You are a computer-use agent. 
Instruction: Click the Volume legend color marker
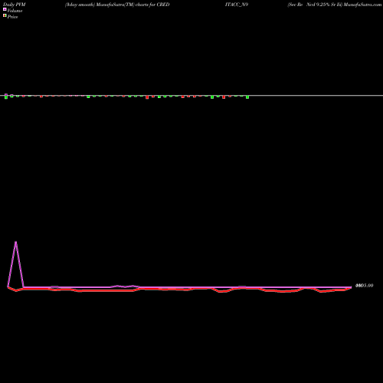(x=5, y=9)
